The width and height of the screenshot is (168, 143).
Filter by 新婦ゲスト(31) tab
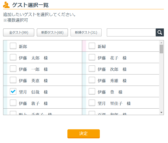coord(86,33)
